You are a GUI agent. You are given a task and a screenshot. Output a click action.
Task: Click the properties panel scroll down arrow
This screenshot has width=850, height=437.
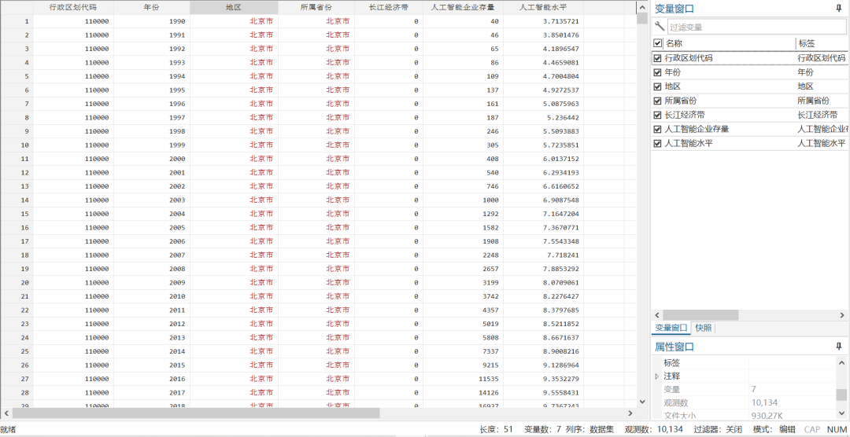pyautogui.click(x=841, y=415)
